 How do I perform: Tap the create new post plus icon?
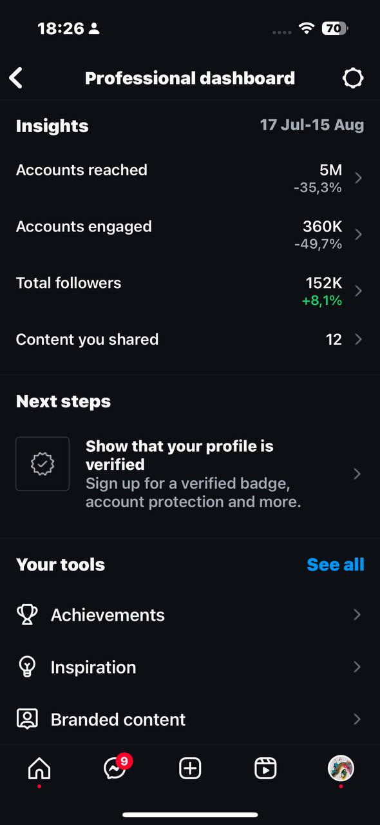(190, 768)
